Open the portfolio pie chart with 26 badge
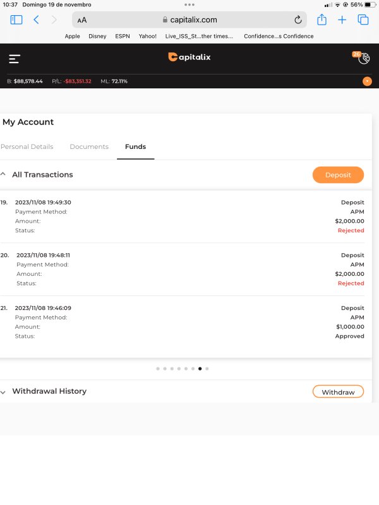Viewport: 379px width, 505px height. 361,57
